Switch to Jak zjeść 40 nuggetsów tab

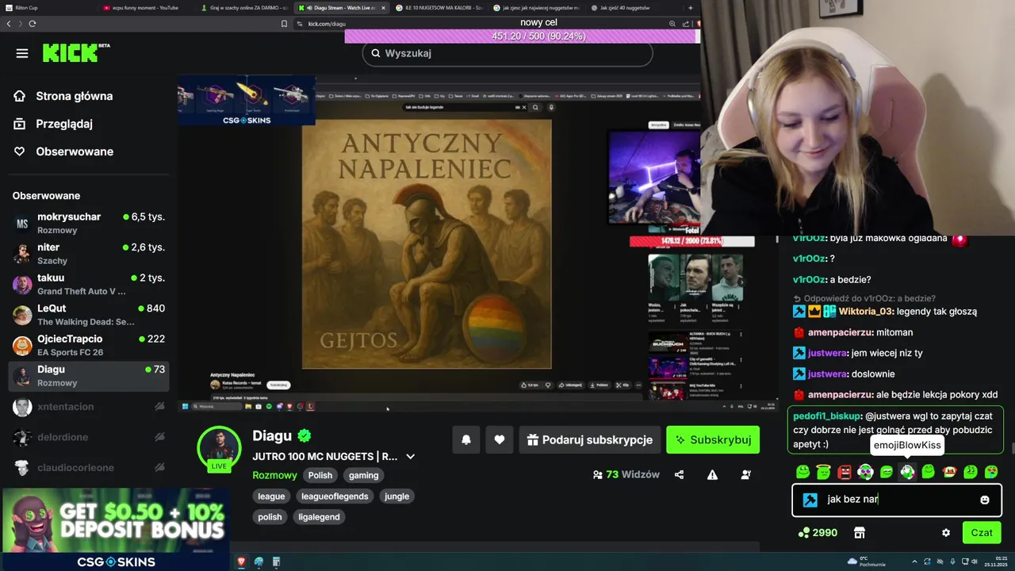point(633,7)
